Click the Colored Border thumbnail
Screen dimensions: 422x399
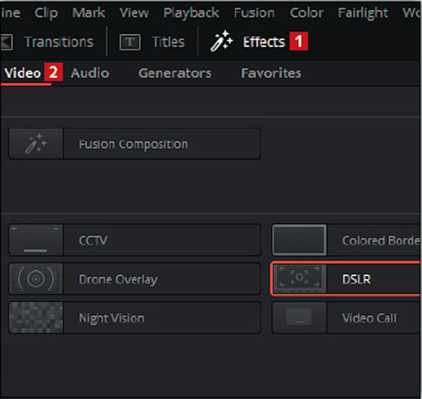click(x=299, y=240)
